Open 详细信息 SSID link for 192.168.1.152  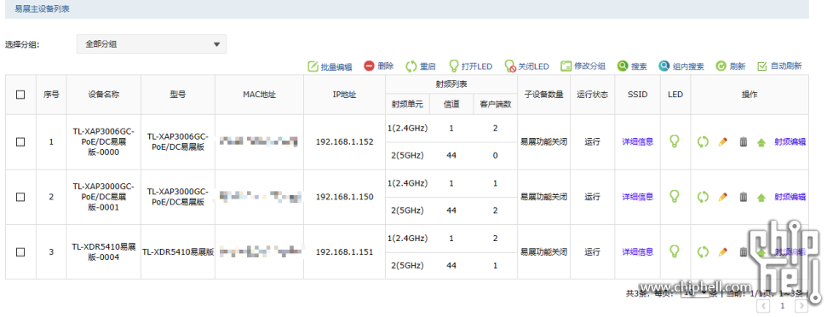pyautogui.click(x=637, y=142)
